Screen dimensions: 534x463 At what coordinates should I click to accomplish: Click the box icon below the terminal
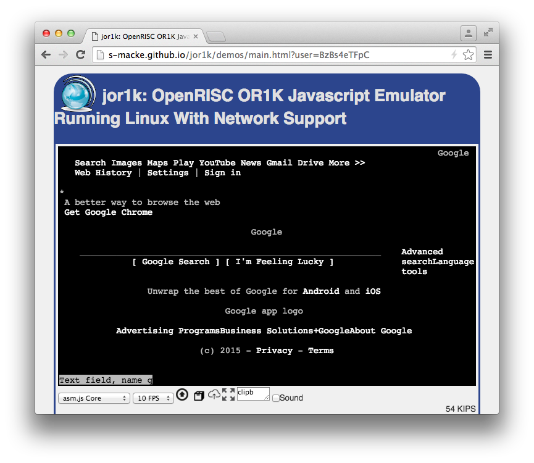pos(199,396)
